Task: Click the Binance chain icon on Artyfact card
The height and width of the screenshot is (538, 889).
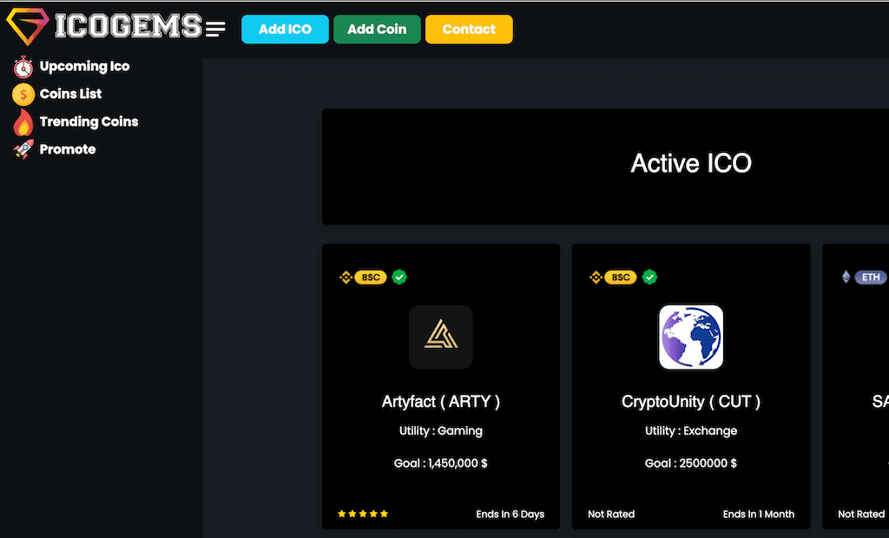Action: point(346,277)
